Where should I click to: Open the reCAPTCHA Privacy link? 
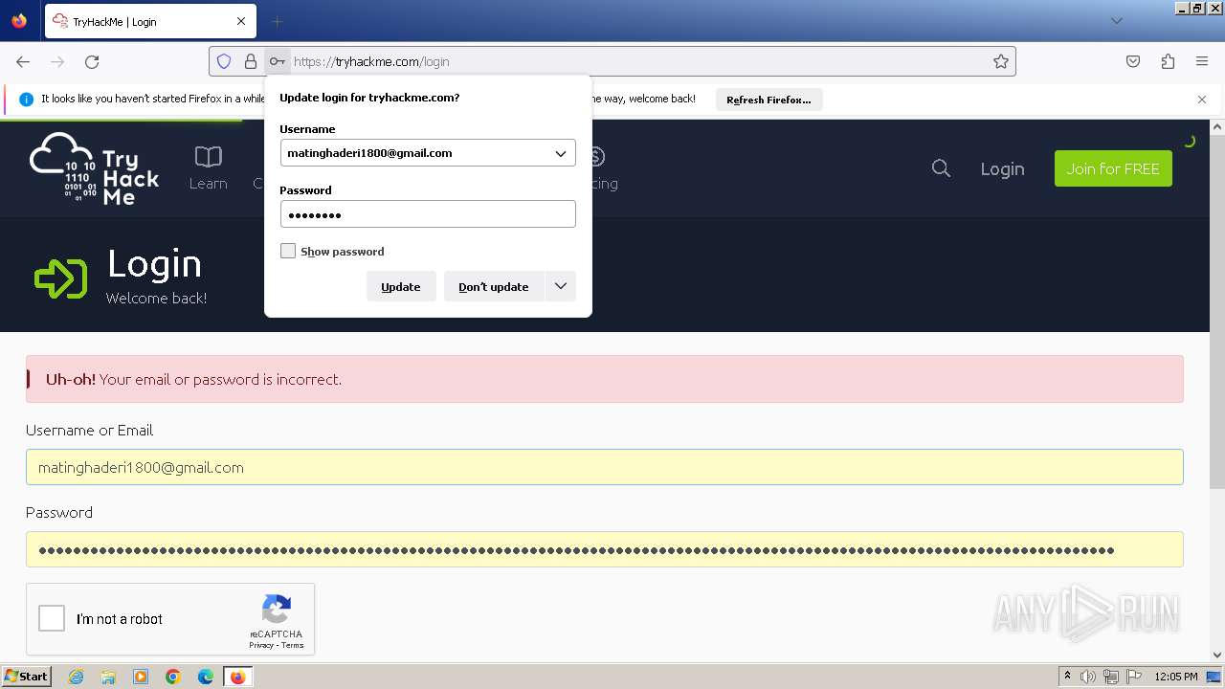pyautogui.click(x=260, y=645)
